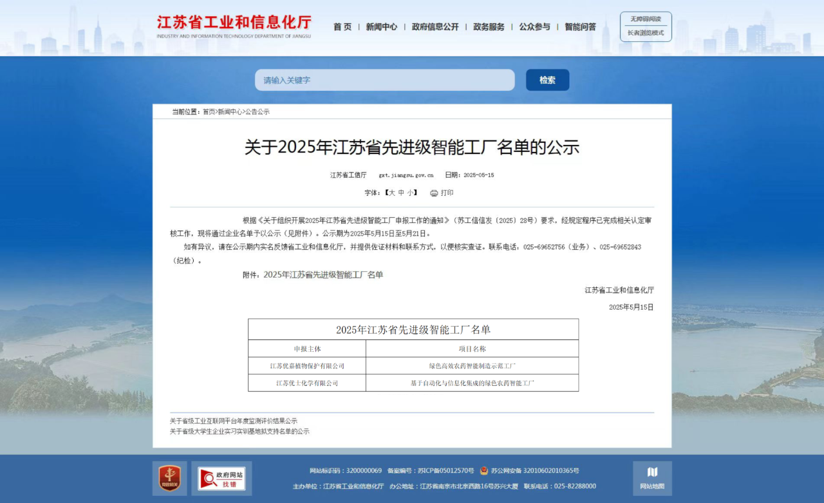Click the print icon beside 打印

434,193
